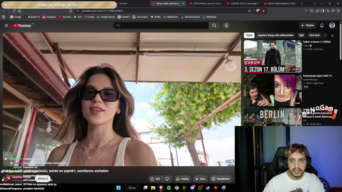The height and width of the screenshot is (192, 342).
Task: Open Steam from the taskbar
Action: coord(208,188)
